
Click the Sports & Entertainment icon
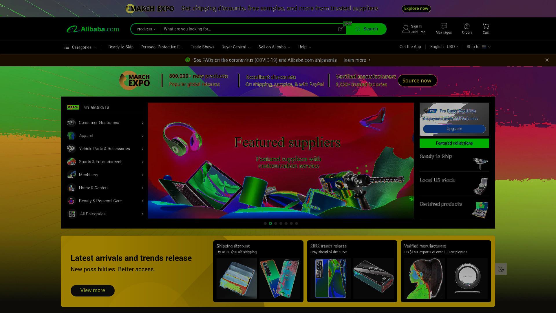point(71,162)
